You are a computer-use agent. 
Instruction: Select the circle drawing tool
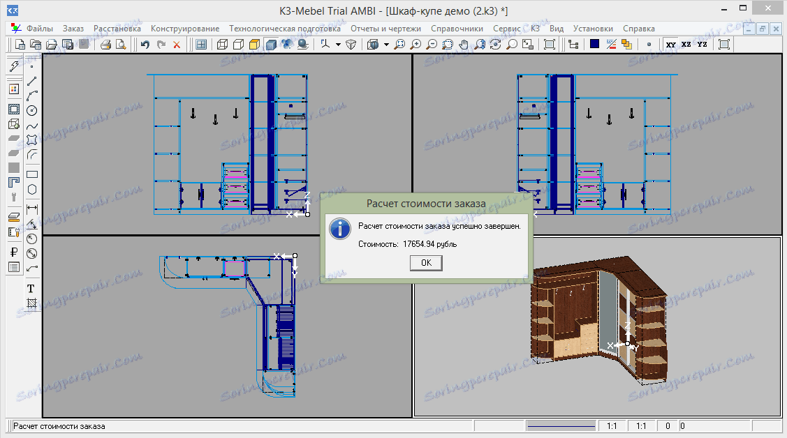(x=31, y=110)
